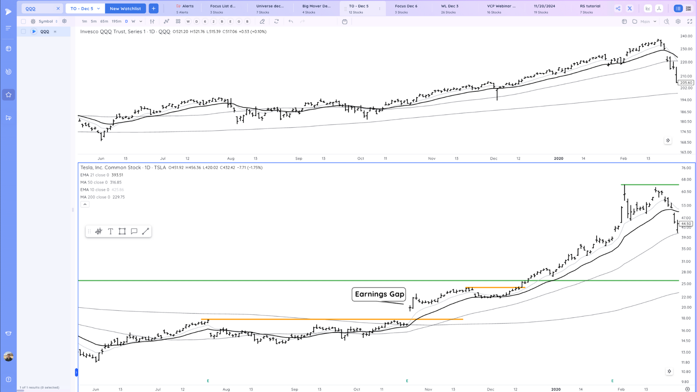The height and width of the screenshot is (392, 697).
Task: Click the refresh sync icon
Action: tap(277, 21)
